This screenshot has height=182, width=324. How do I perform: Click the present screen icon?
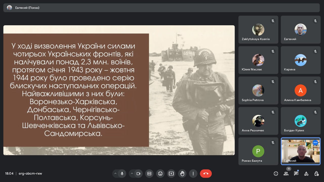pos(171,174)
